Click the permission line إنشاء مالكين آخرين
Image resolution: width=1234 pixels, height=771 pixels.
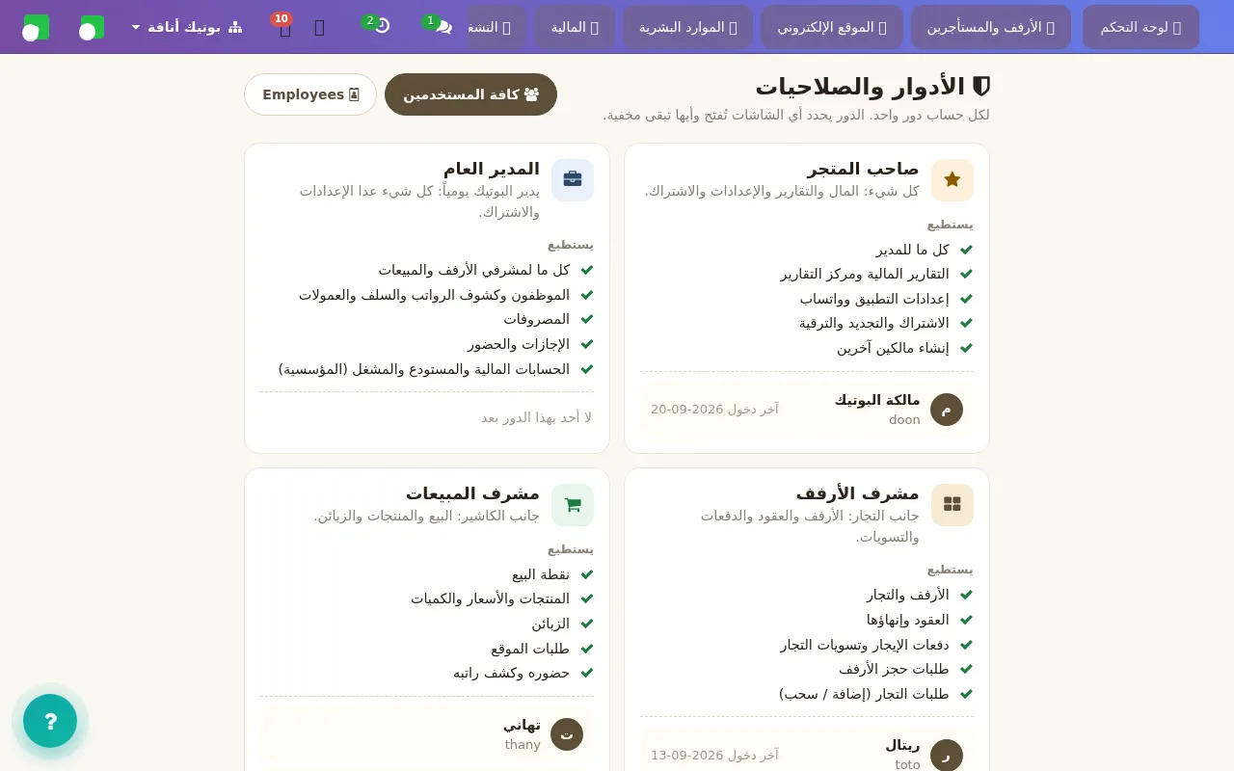coord(893,348)
